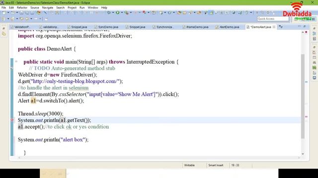Click the a1.accept() code line

[x=63, y=127]
